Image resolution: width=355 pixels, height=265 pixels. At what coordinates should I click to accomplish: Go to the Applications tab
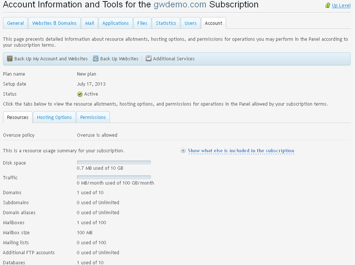(x=115, y=23)
